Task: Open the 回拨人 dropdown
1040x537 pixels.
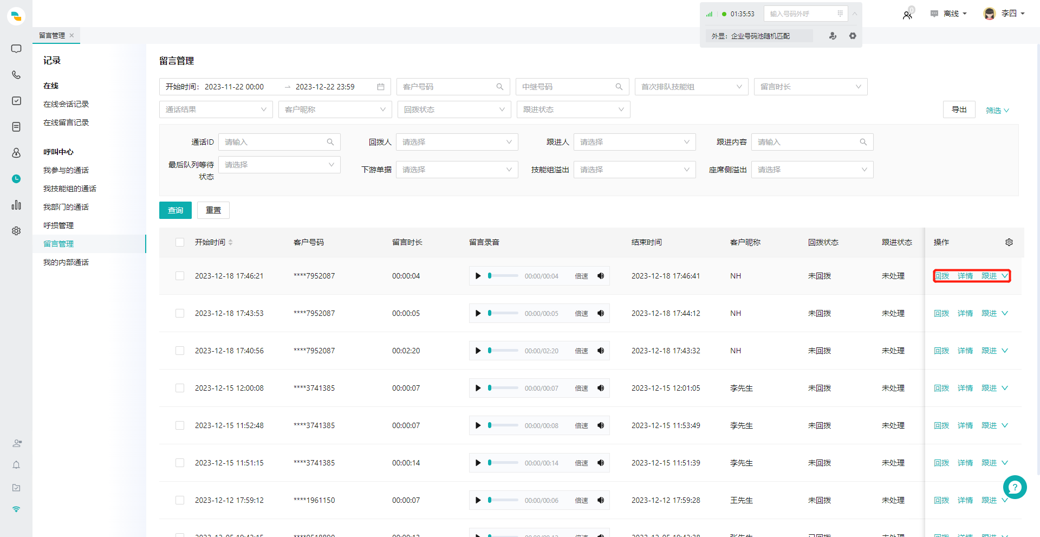Action: coord(457,142)
